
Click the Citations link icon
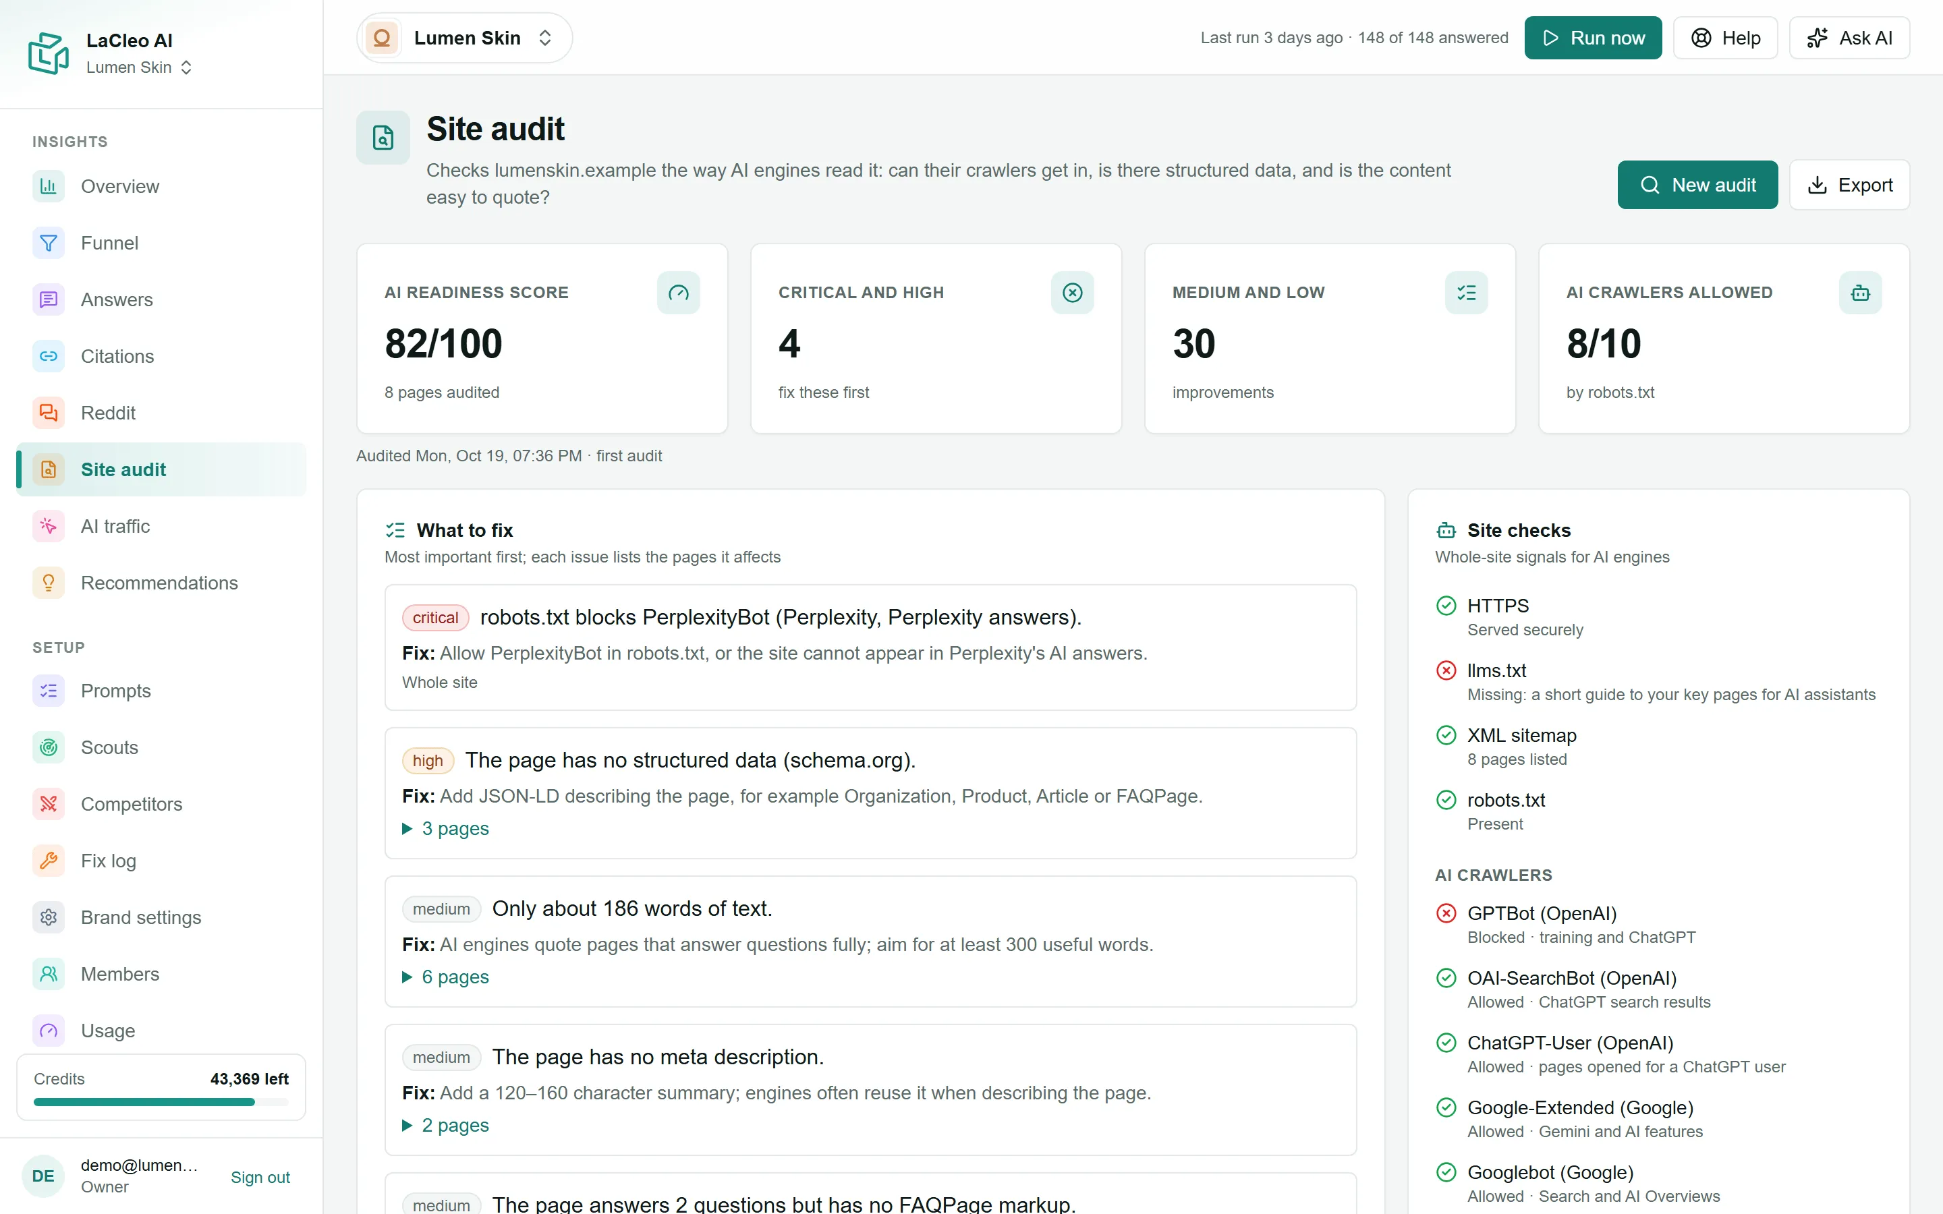point(48,355)
